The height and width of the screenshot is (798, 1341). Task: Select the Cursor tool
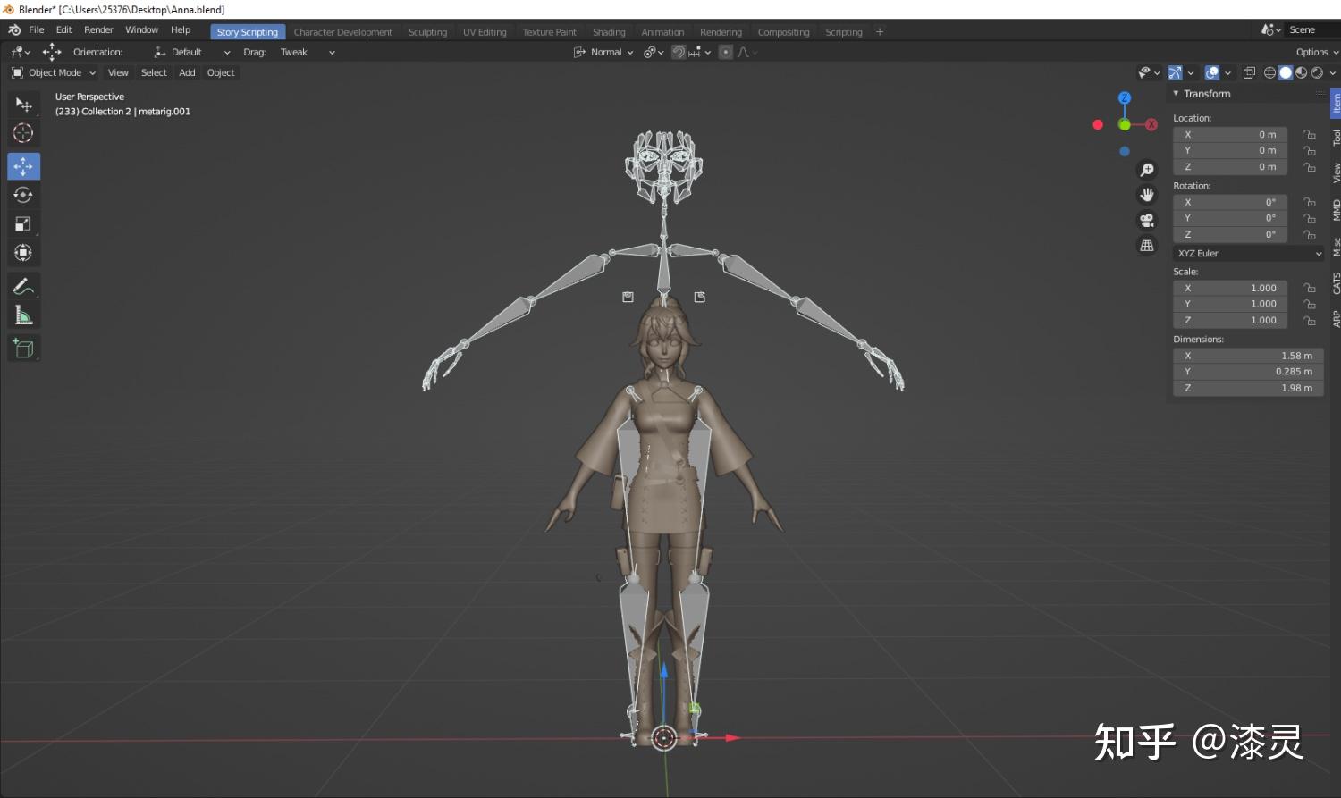point(23,133)
